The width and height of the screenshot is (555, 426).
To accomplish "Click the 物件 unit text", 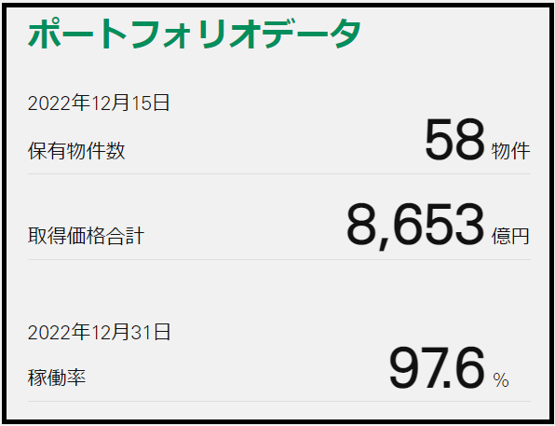I will (510, 151).
